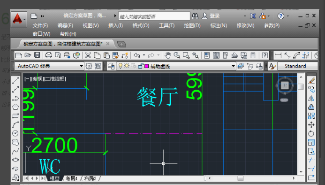Expand the 辅助虚线 layer dropdown

[x=233, y=66]
